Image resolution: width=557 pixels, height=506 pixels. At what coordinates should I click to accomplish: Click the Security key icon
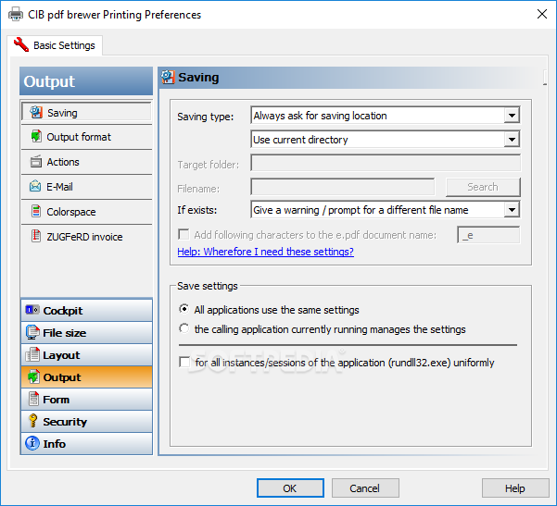tap(32, 422)
